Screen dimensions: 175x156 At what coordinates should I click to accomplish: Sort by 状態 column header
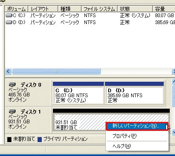click(x=135, y=9)
